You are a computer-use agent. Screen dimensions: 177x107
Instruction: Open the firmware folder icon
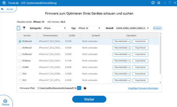click(85, 88)
